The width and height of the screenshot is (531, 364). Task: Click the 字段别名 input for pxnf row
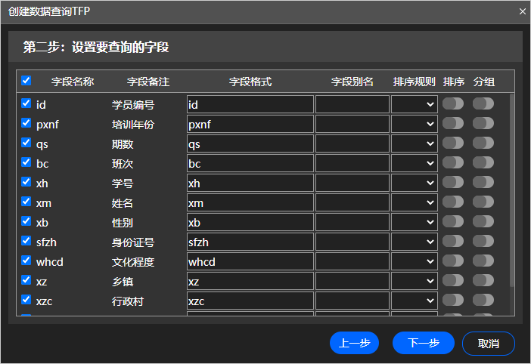352,124
